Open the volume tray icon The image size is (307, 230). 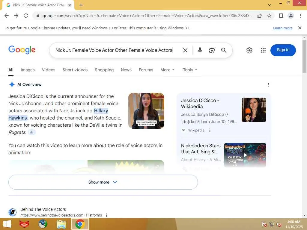(279, 224)
